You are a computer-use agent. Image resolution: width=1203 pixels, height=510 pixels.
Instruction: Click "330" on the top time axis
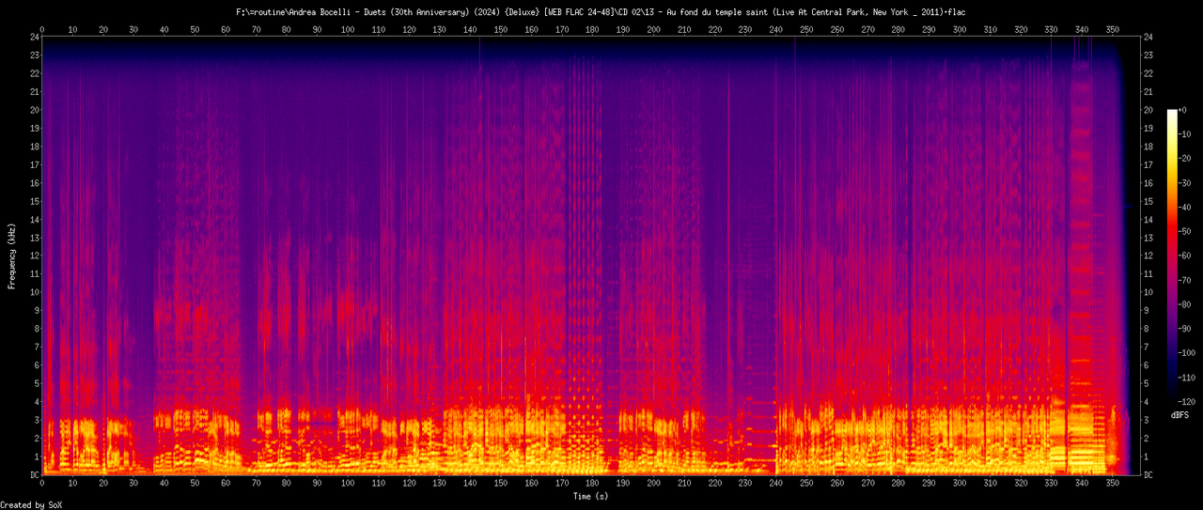pos(1051,29)
